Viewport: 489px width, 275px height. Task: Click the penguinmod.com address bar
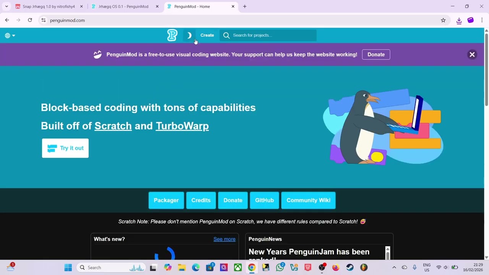click(244, 20)
